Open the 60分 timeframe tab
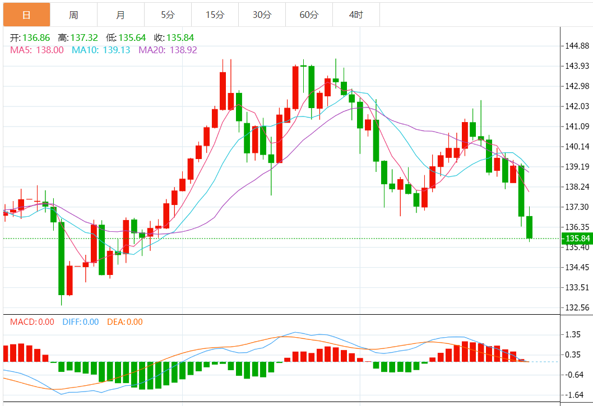Viewport: 593px width, 406px height. [x=309, y=15]
